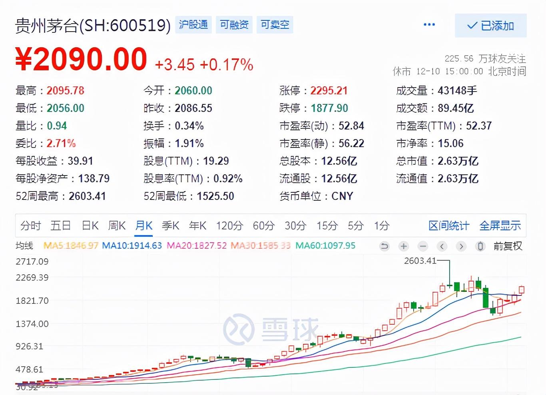Click the 休市 12-10 15:00:00 北京时间 status

pos(459,72)
